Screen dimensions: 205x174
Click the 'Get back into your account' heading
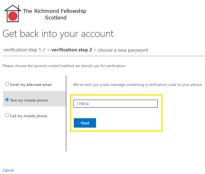[x=58, y=34]
